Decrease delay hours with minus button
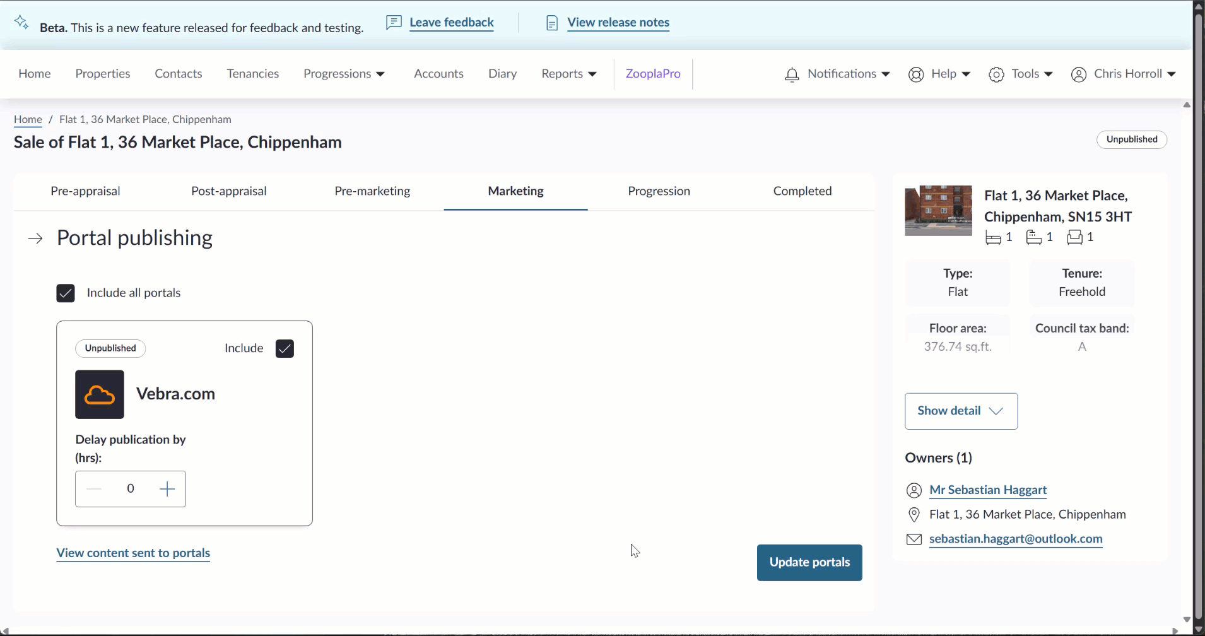Image resolution: width=1205 pixels, height=636 pixels. point(94,489)
